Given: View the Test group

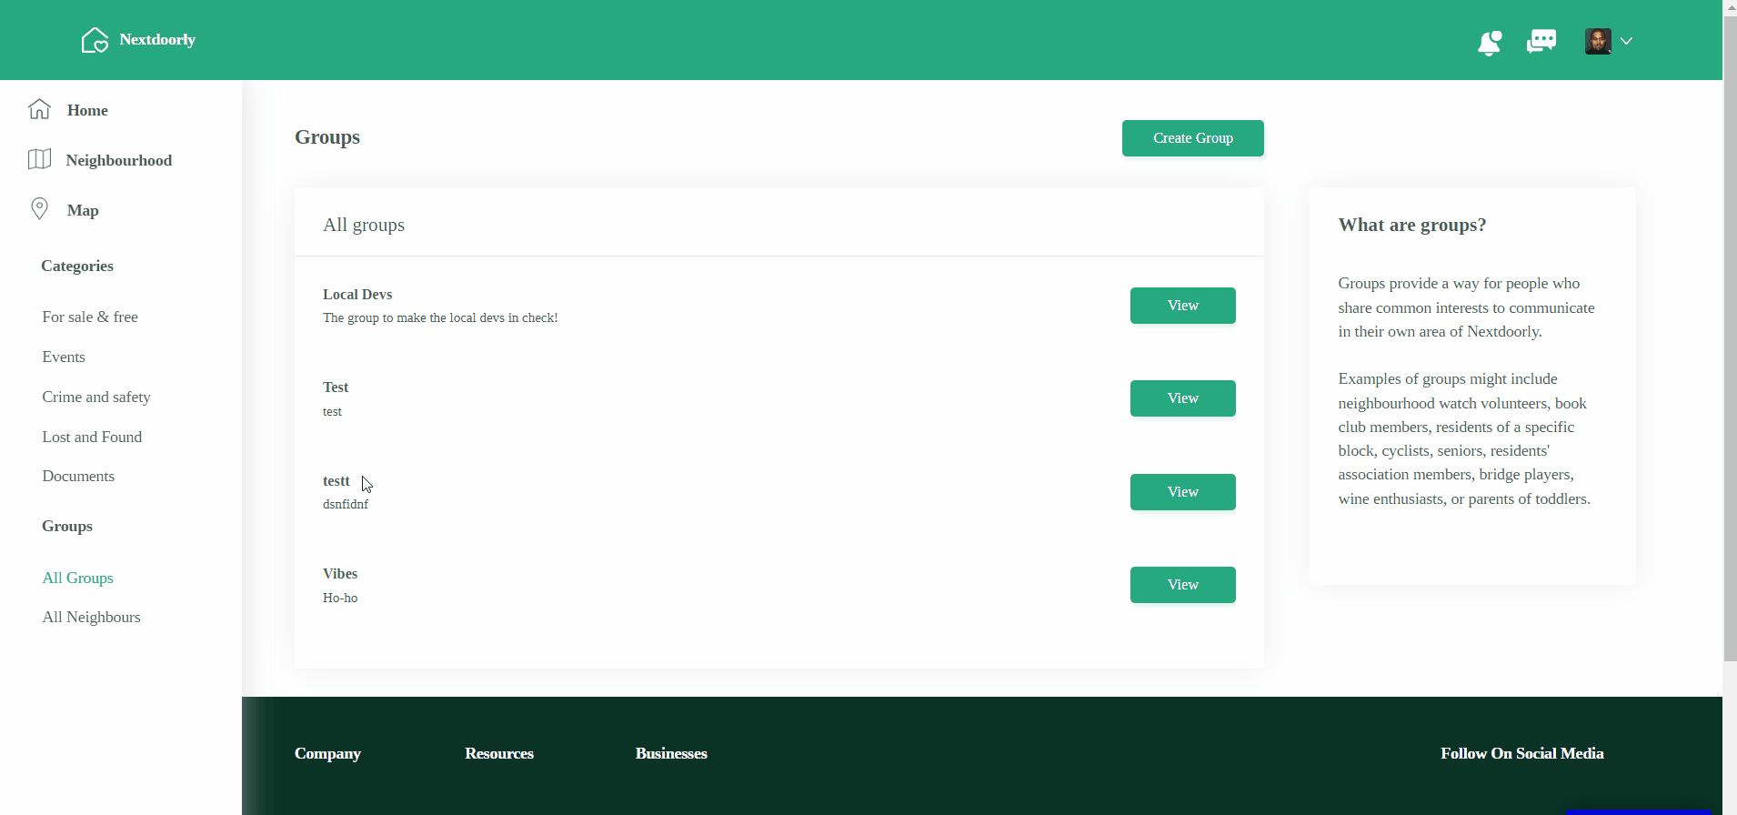Looking at the screenshot, I should (1183, 398).
